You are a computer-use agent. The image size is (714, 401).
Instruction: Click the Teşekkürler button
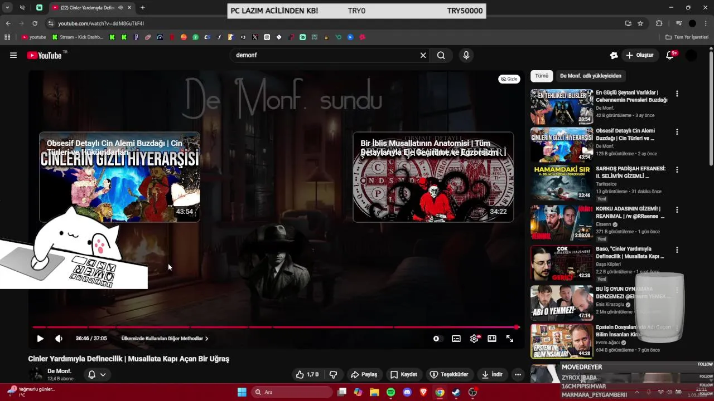point(449,374)
